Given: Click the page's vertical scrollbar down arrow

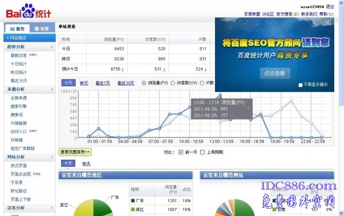Looking at the screenshot, I should click(341, 213).
